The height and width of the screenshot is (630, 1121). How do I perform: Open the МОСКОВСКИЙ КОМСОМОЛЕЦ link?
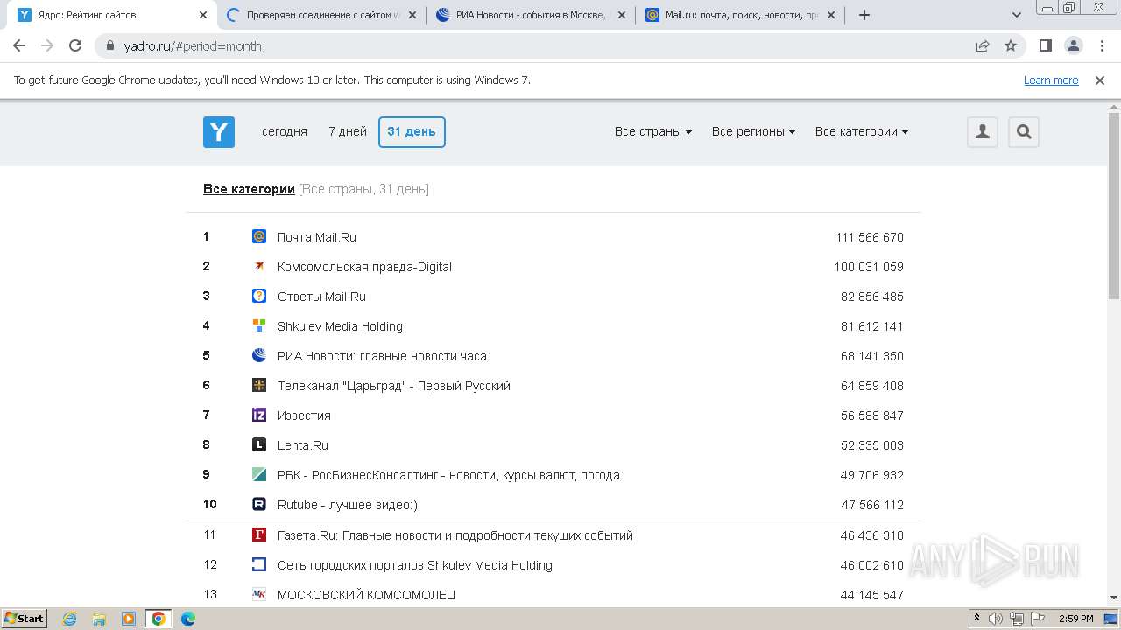(367, 595)
